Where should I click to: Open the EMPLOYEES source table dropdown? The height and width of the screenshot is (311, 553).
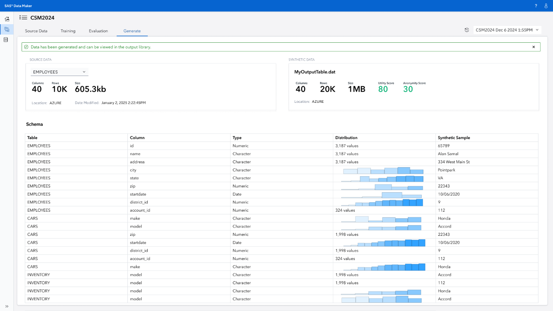click(x=60, y=72)
